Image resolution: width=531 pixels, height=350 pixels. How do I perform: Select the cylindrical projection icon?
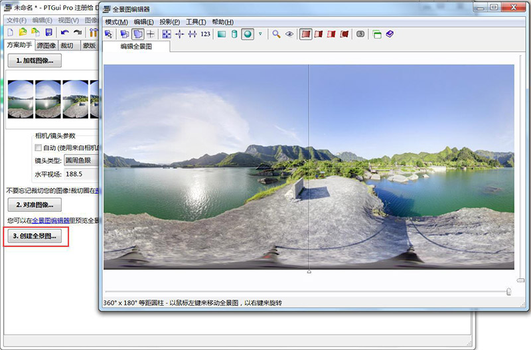coord(234,34)
